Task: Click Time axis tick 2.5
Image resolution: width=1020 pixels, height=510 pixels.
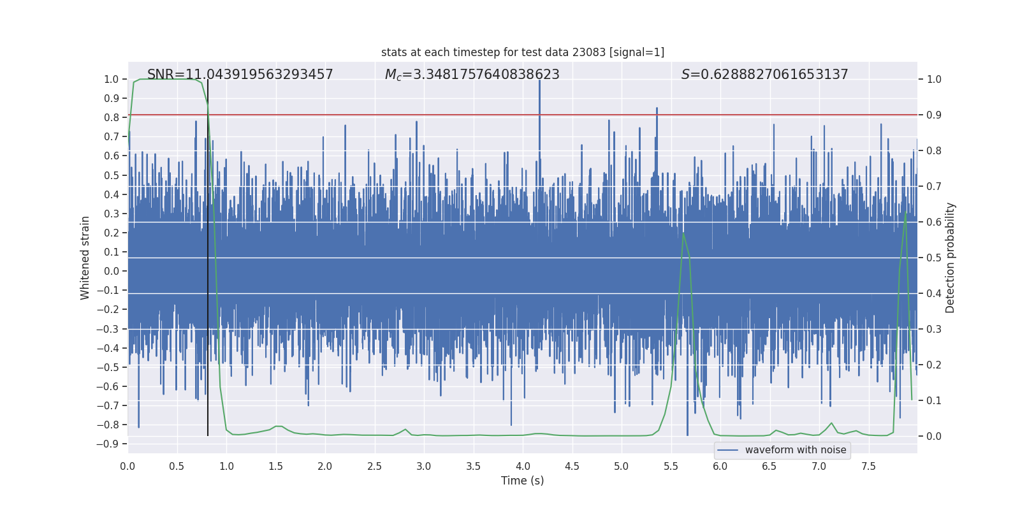Action: pyautogui.click(x=375, y=466)
